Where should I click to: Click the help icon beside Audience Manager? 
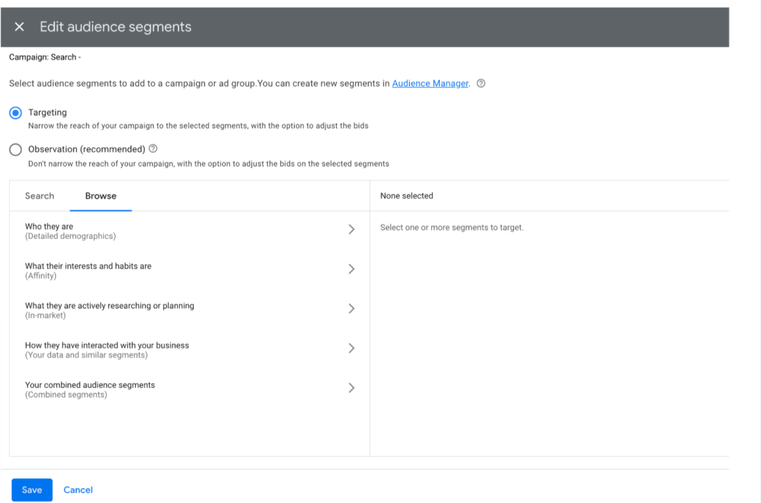pos(481,83)
